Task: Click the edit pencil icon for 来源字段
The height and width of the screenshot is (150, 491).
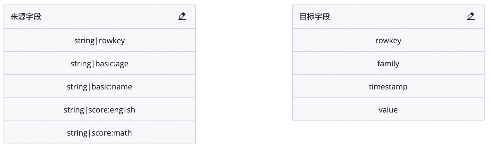Action: point(182,16)
